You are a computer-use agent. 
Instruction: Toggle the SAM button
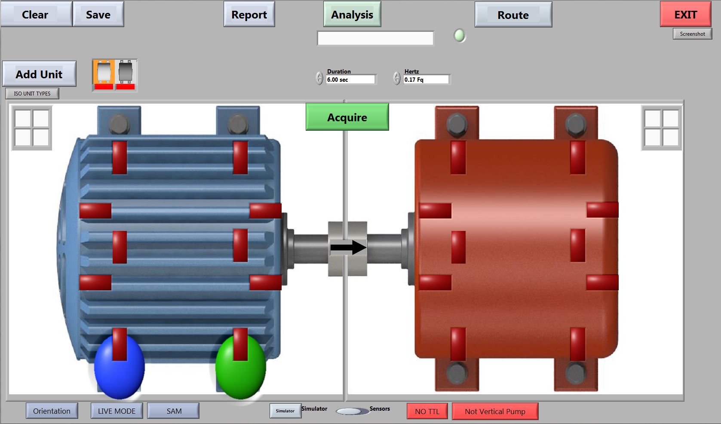click(x=174, y=411)
